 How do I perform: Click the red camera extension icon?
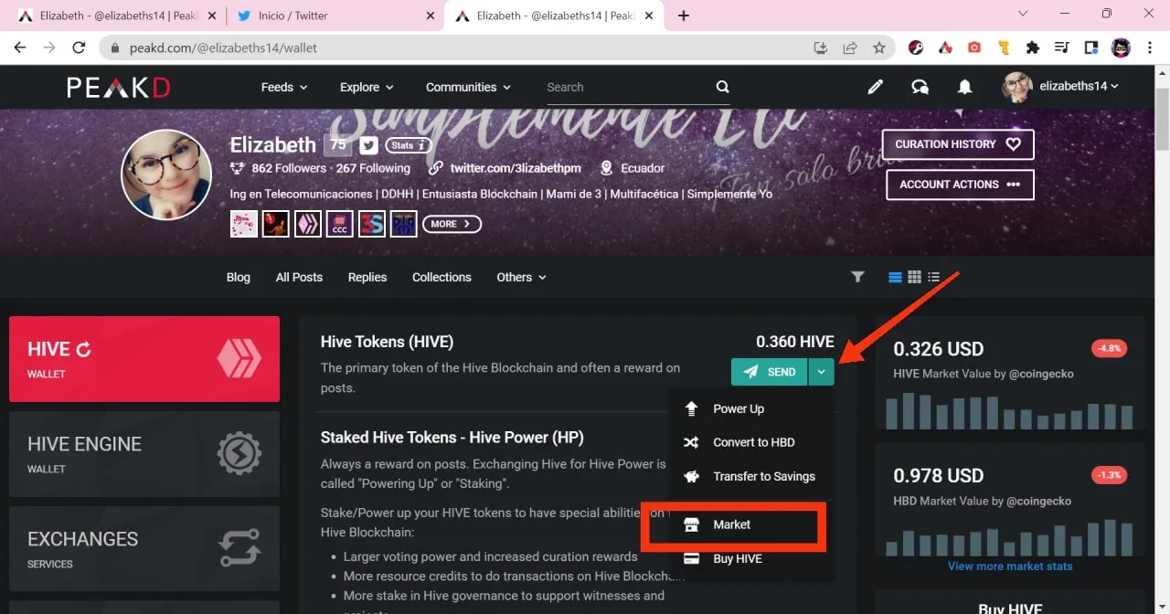point(974,48)
